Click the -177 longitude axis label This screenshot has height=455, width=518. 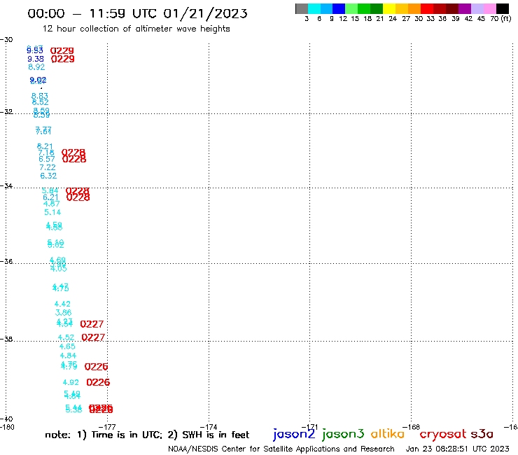(x=107, y=427)
